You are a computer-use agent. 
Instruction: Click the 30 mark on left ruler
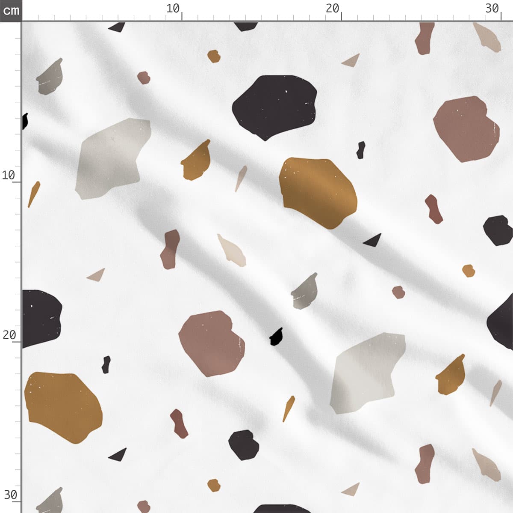click(10, 495)
